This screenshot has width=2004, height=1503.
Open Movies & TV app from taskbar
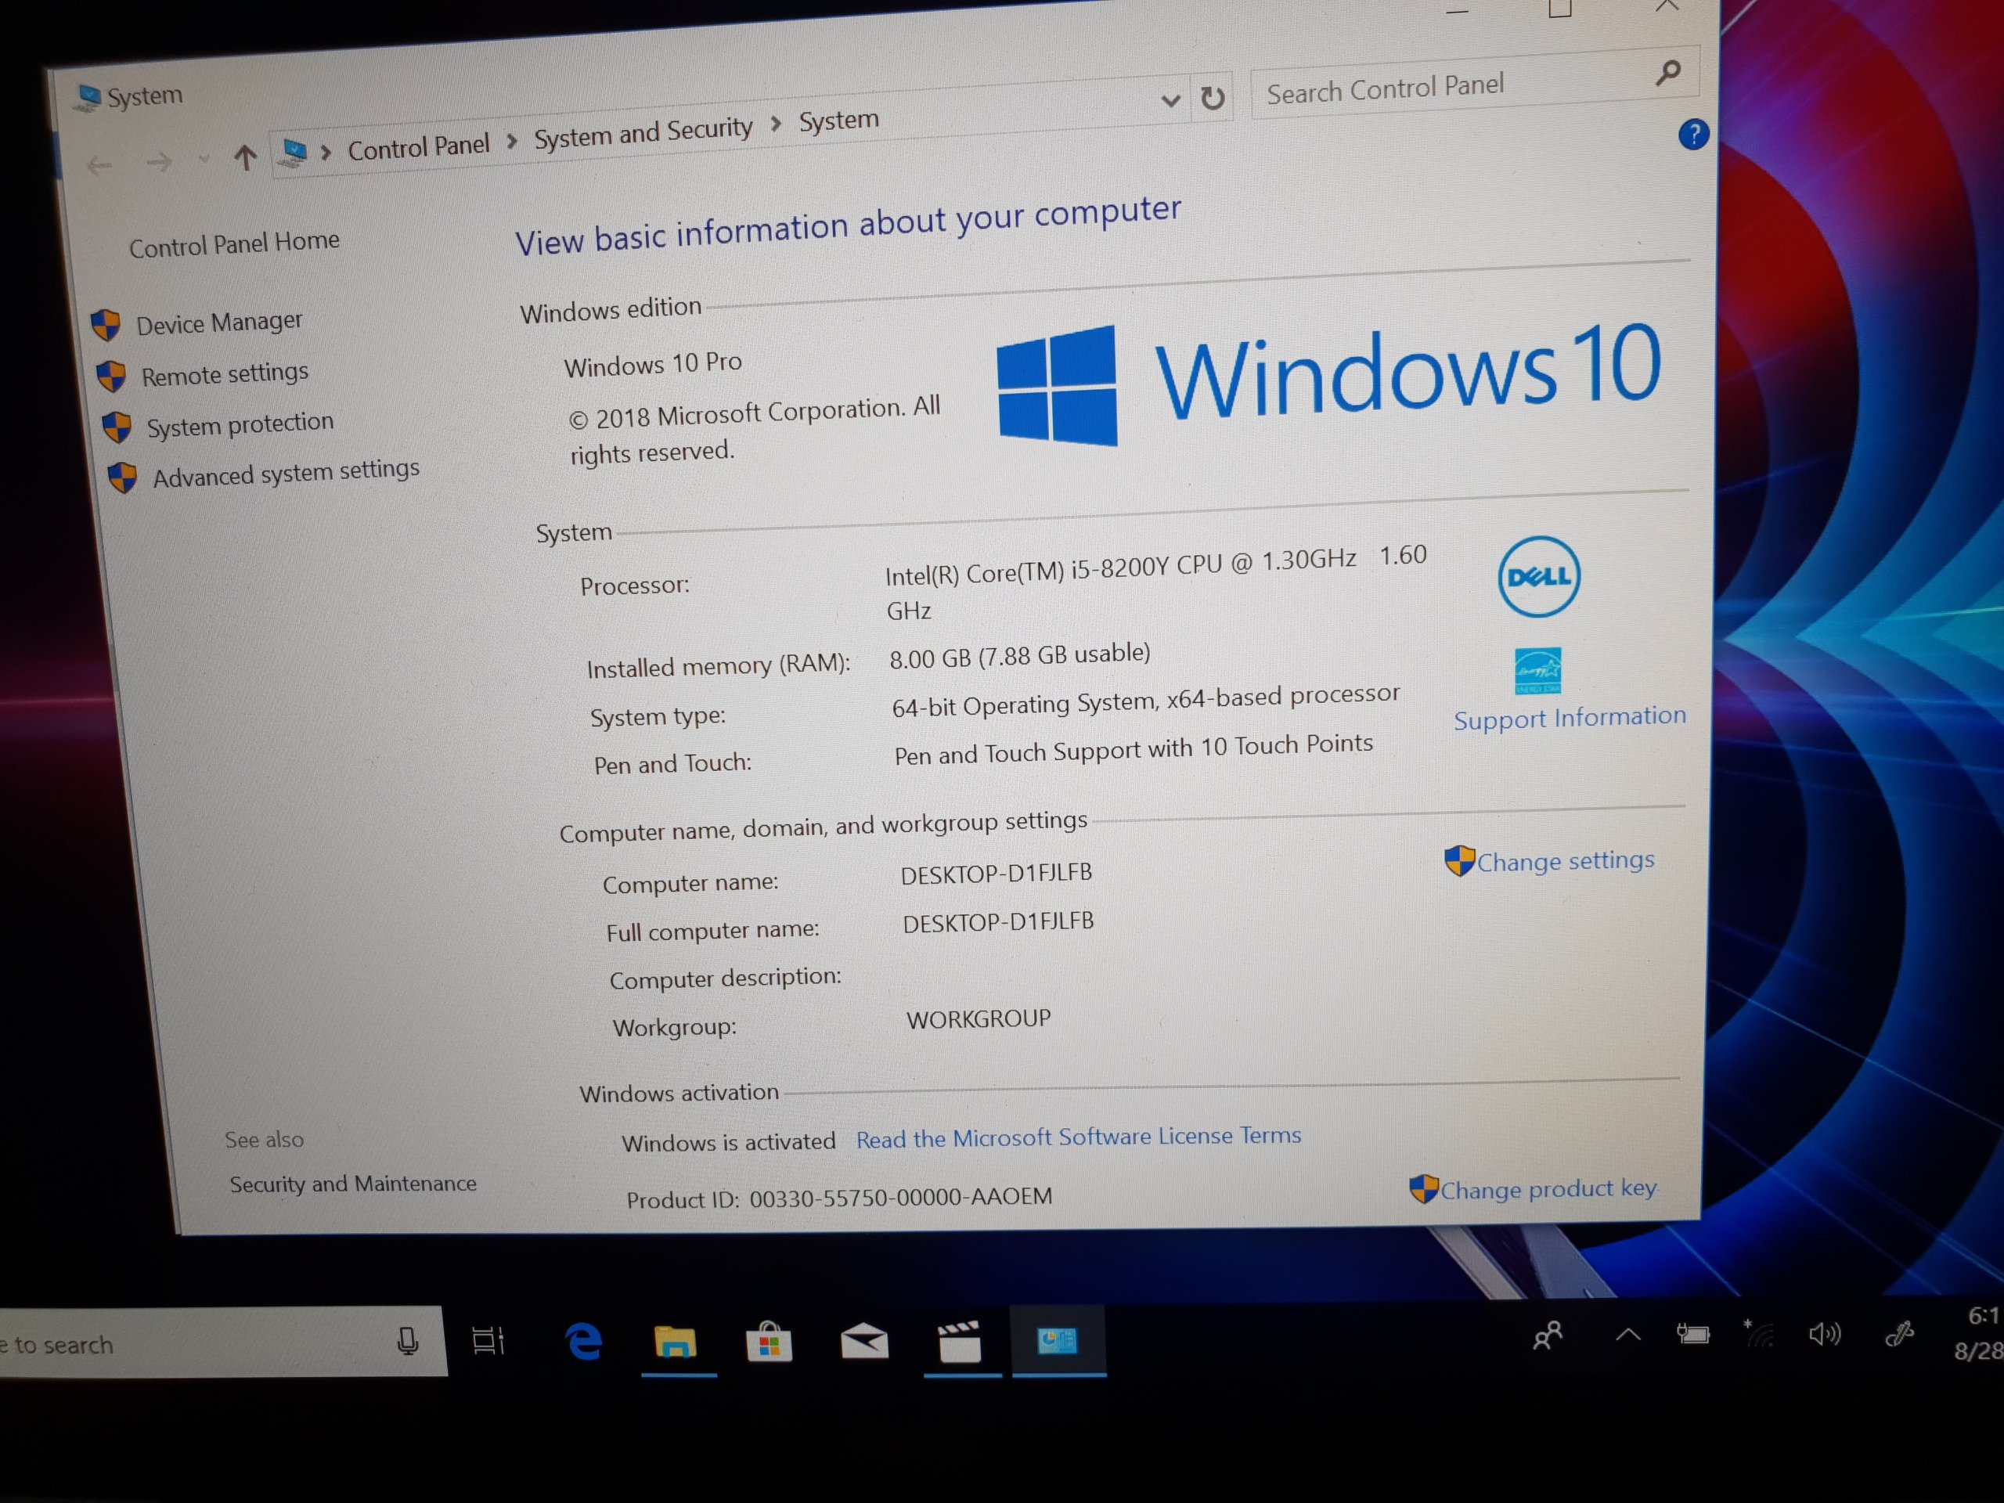click(960, 1341)
